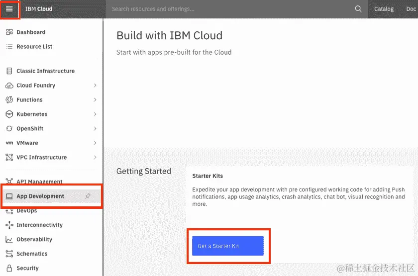Click Get a Starter Kit button

click(228, 246)
